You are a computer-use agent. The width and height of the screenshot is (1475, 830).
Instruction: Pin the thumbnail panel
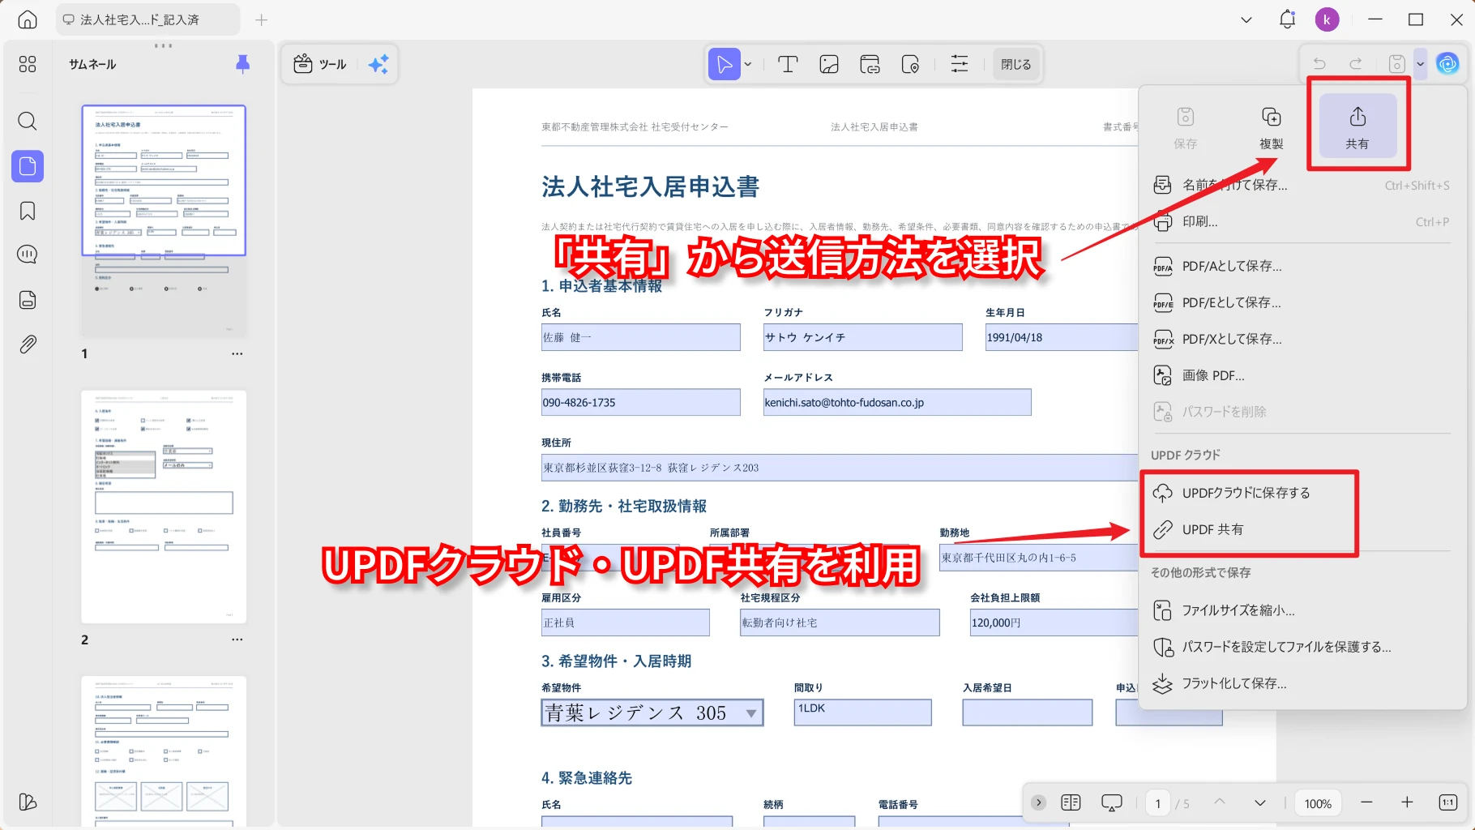(242, 64)
